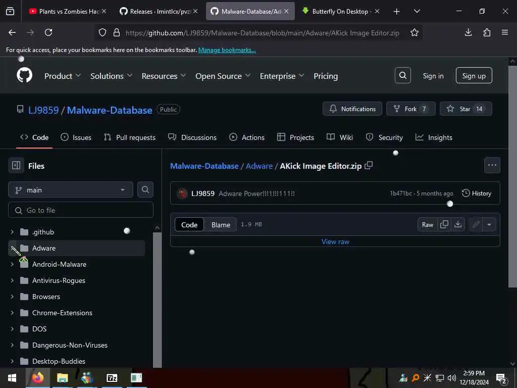517x388 pixels.
Task: Click the Sign in link
Action: point(433,76)
